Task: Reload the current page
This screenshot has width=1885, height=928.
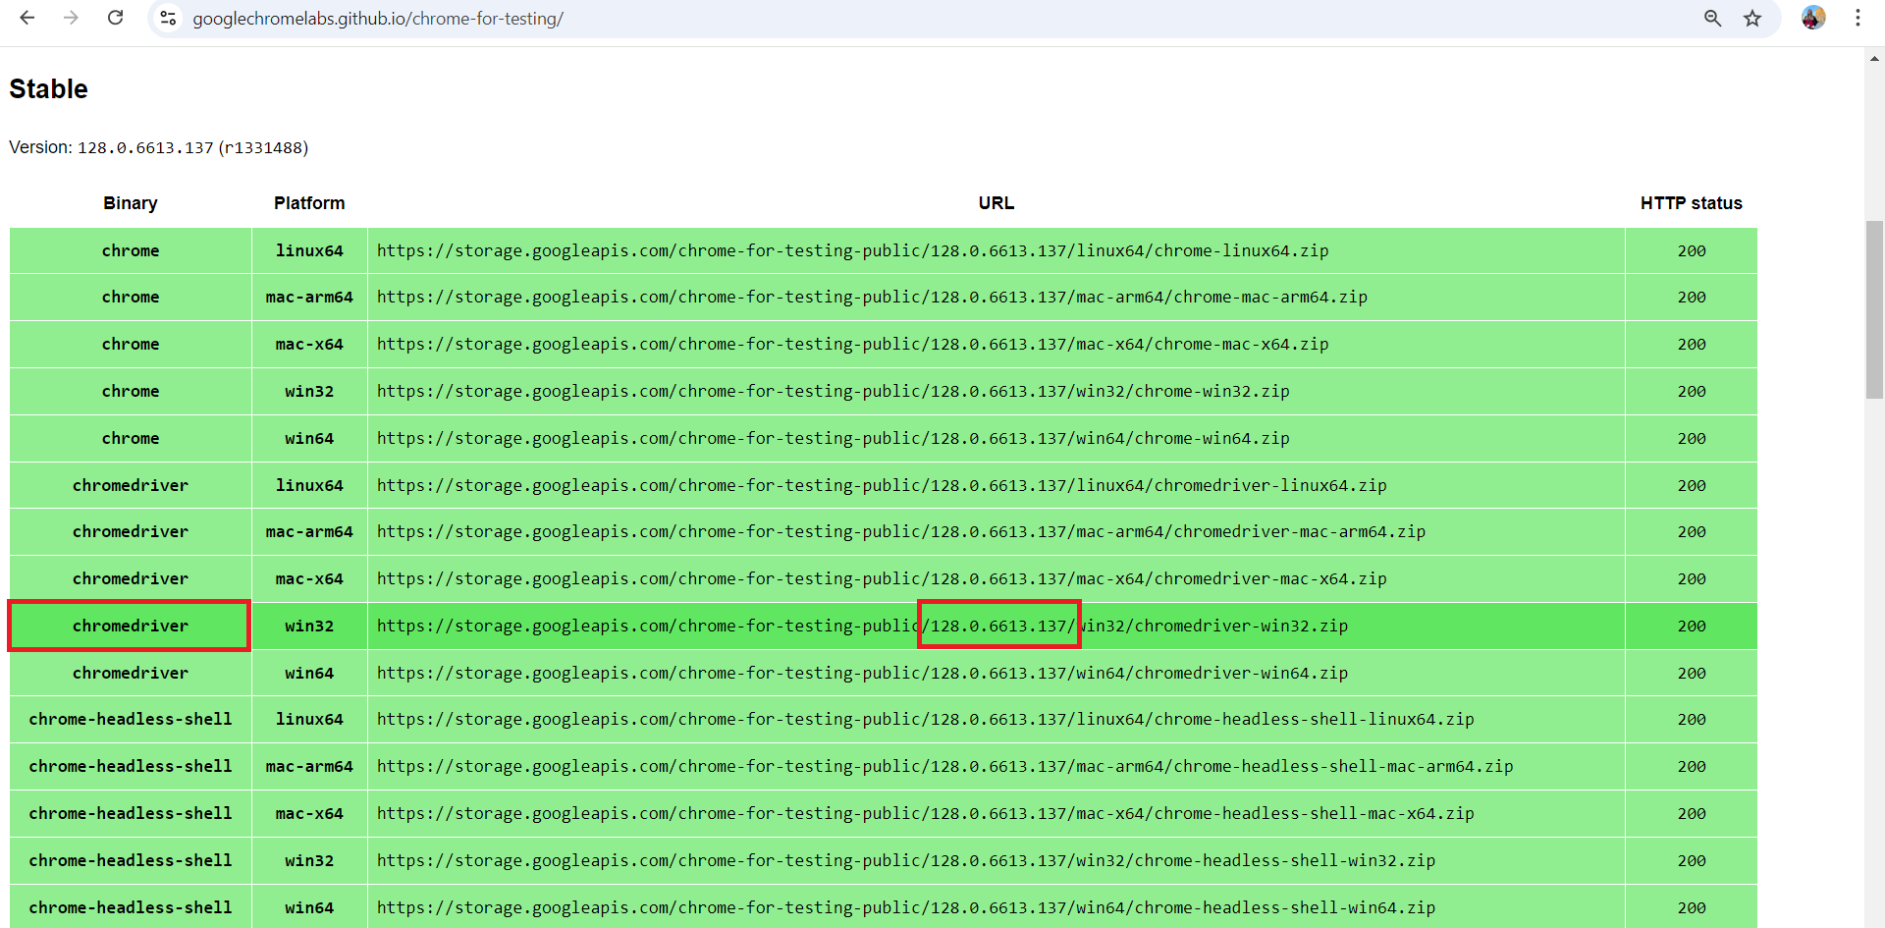Action: tap(115, 18)
